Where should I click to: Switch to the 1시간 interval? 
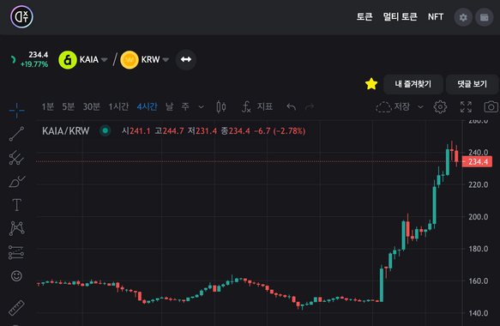118,106
